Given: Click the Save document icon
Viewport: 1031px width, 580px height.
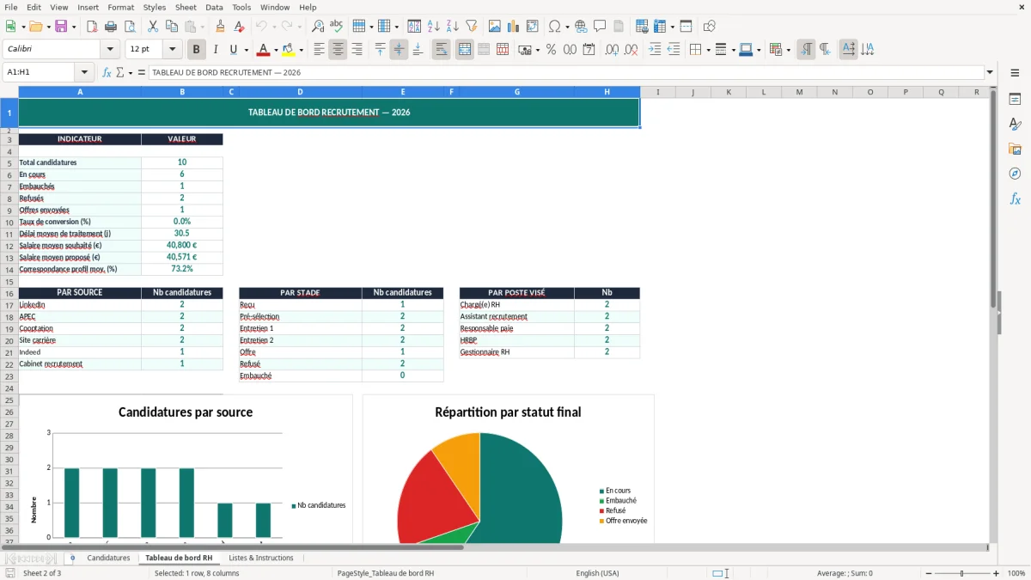Looking at the screenshot, I should tap(60, 27).
